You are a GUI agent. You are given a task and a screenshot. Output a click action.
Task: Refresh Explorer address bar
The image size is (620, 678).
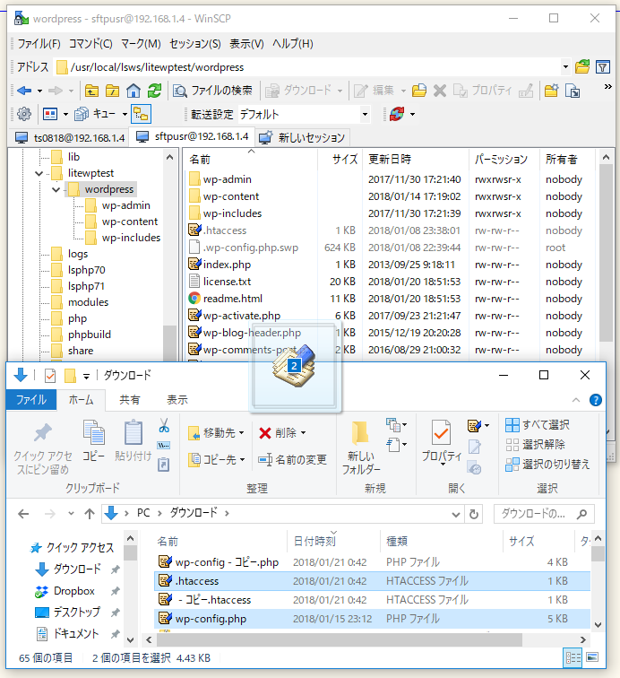pyautogui.click(x=474, y=514)
